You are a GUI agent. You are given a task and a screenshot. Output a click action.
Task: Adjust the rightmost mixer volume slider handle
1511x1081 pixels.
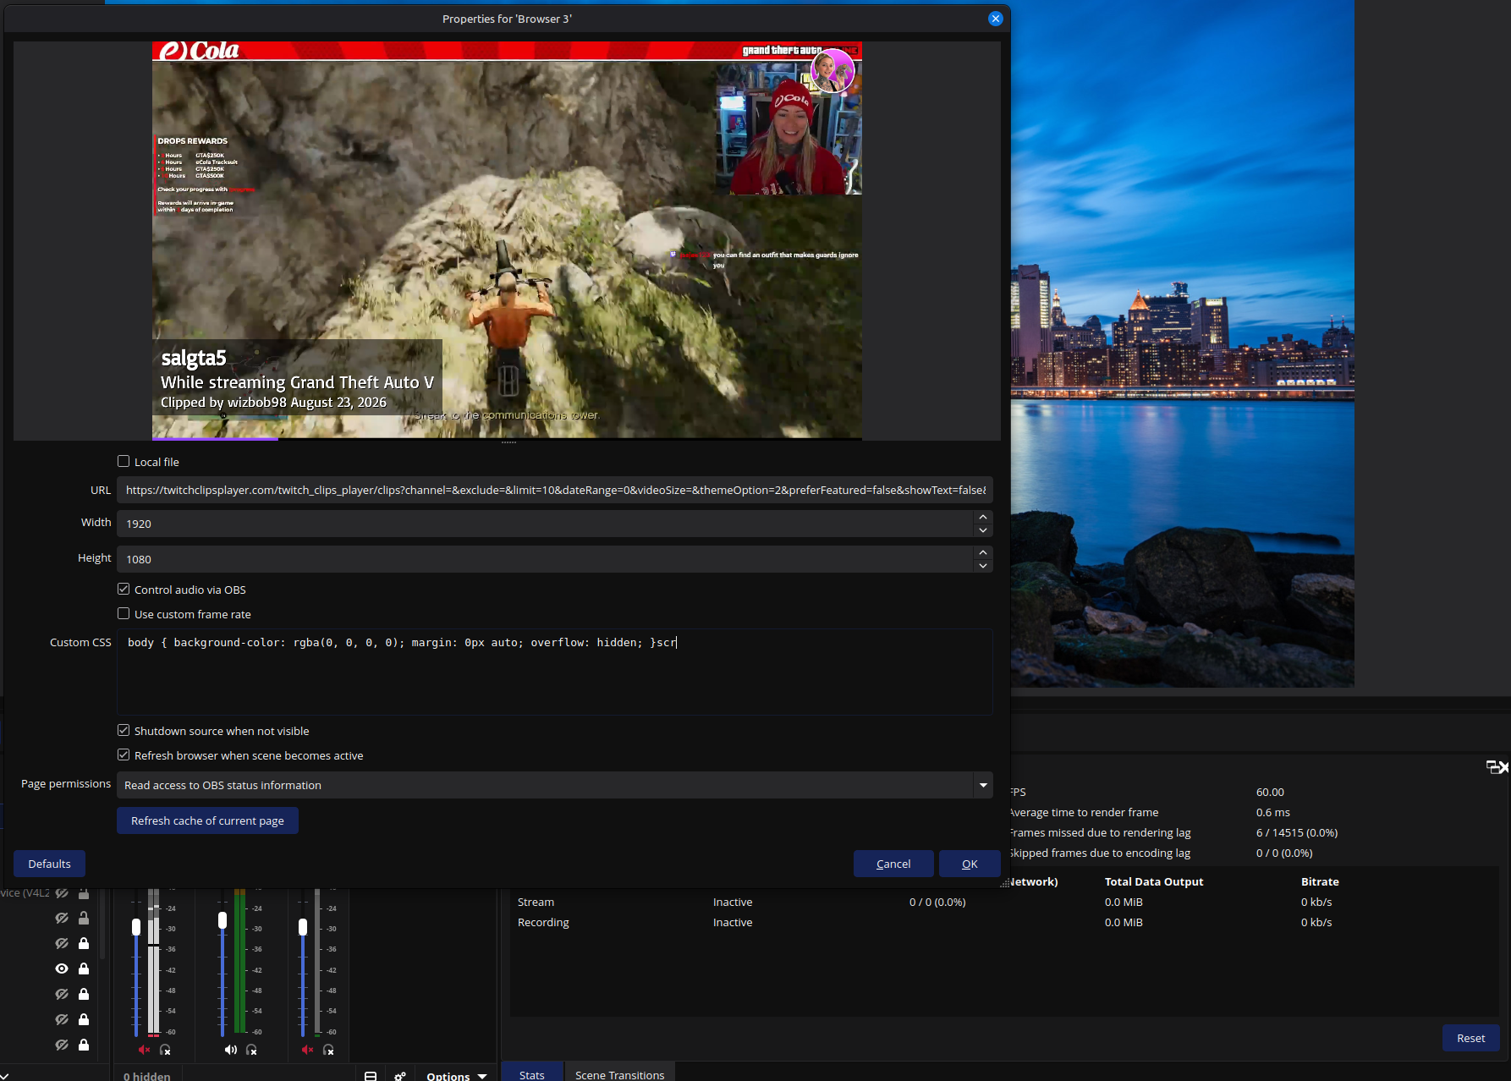point(303,927)
